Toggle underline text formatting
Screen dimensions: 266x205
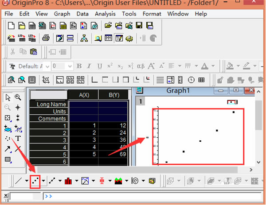pos(100,66)
